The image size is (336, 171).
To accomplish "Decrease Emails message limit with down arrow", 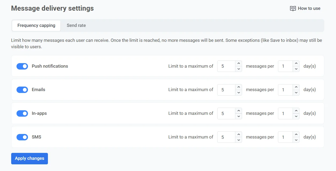I will pyautogui.click(x=239, y=93).
